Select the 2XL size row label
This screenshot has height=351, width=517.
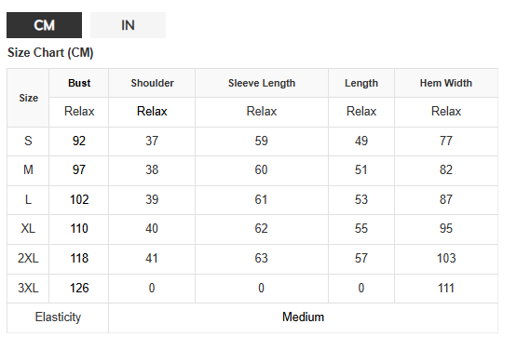[x=28, y=258]
